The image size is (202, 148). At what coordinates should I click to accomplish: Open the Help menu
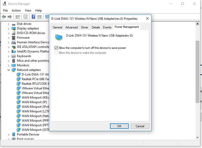pyautogui.click(x=38, y=10)
